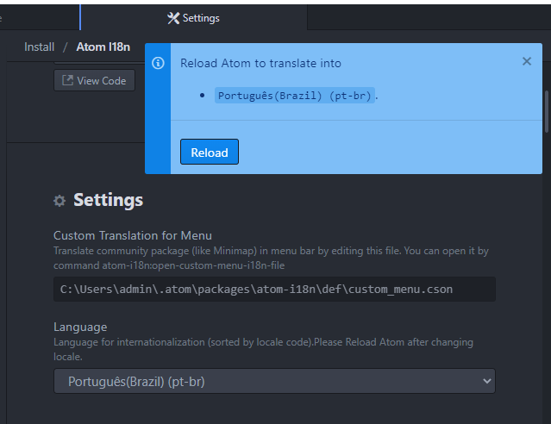Screen dimensions: 551x424
Task: Click the external link icon in View Code
Action: coord(67,80)
